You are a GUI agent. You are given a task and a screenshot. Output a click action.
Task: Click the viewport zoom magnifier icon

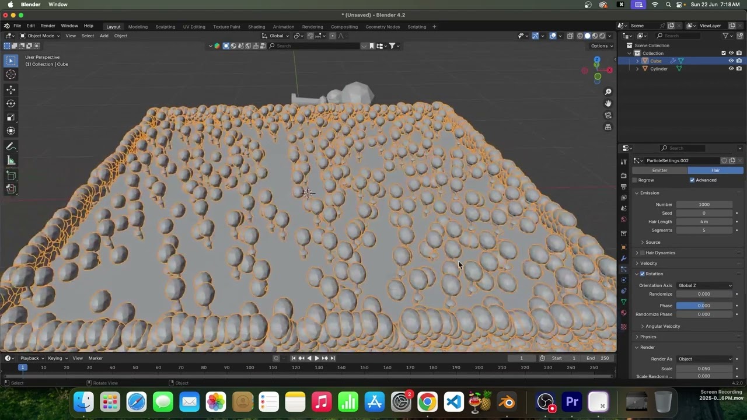(x=608, y=92)
